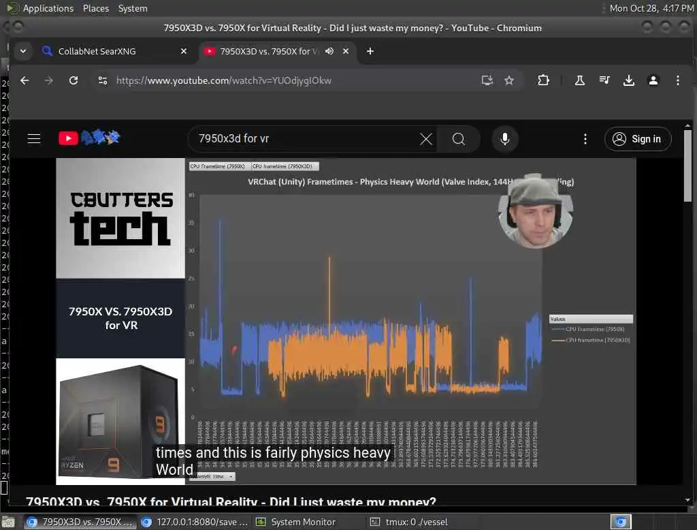This screenshot has height=530, width=697.
Task: Open a new browser tab
Action: pyautogui.click(x=370, y=51)
